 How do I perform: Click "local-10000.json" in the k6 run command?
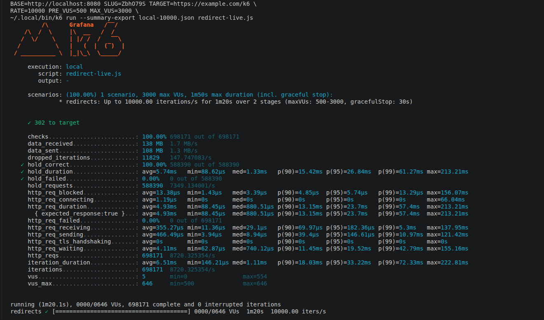point(166,18)
